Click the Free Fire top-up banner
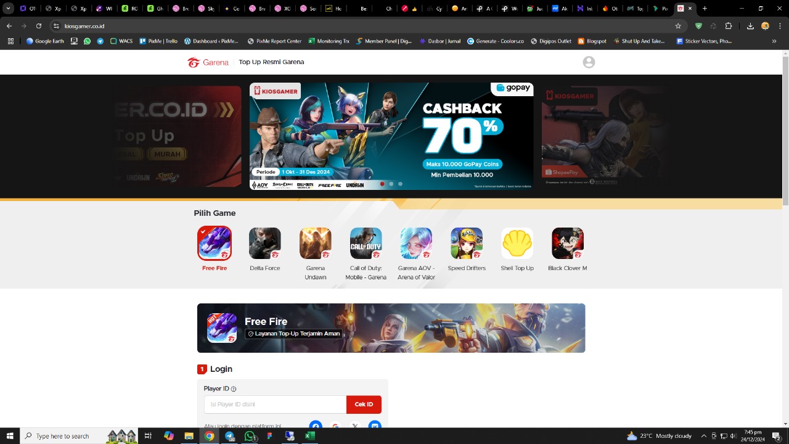The height and width of the screenshot is (444, 789). [391, 328]
